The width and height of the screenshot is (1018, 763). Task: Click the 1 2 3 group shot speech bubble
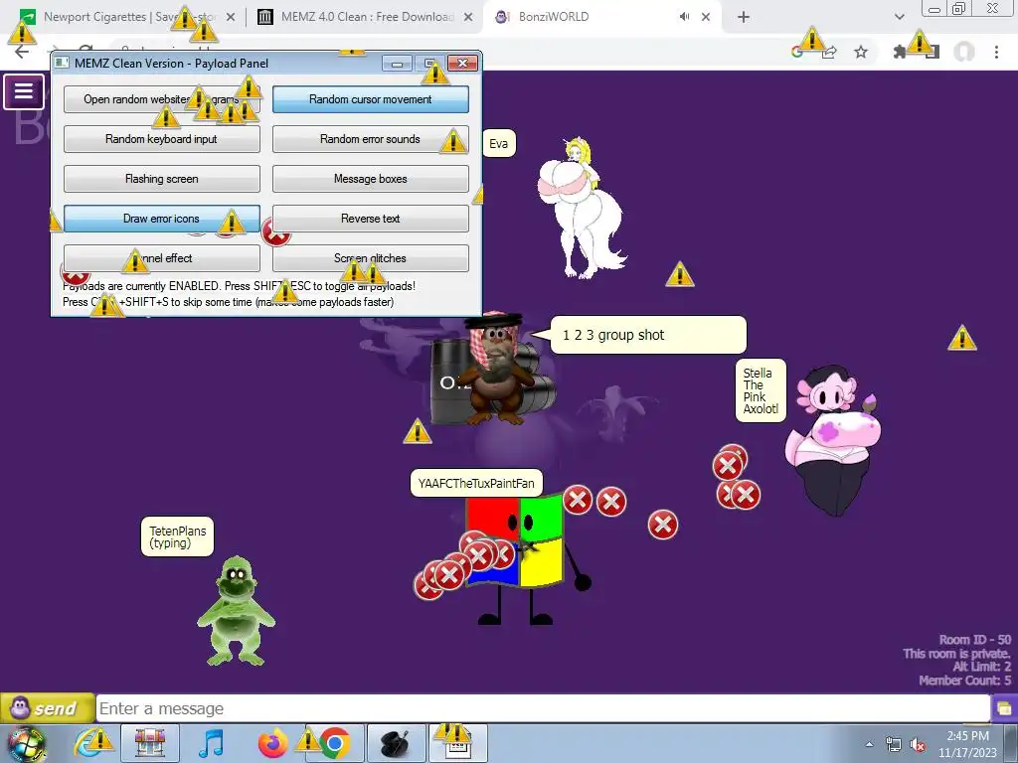pyautogui.click(x=648, y=335)
